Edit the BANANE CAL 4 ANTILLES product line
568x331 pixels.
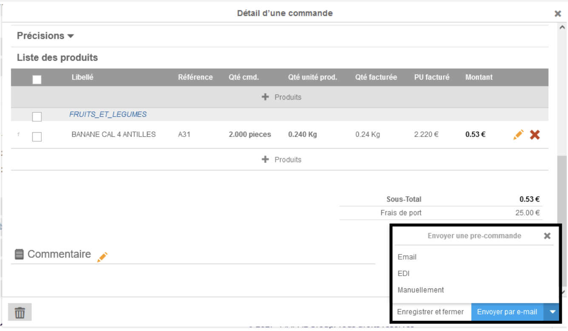pos(518,135)
